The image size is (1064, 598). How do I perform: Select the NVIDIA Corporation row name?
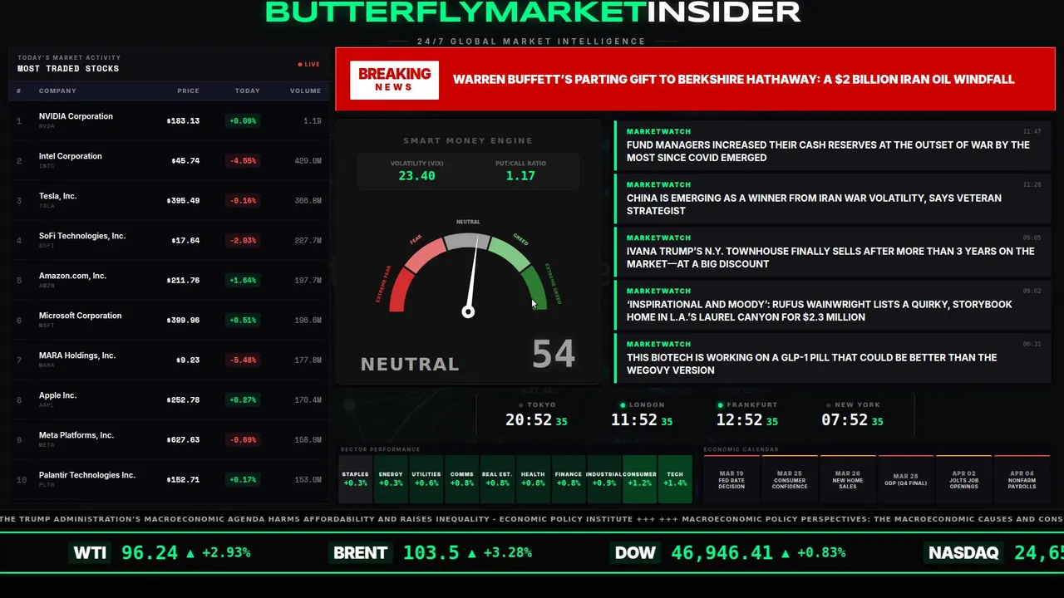76,116
